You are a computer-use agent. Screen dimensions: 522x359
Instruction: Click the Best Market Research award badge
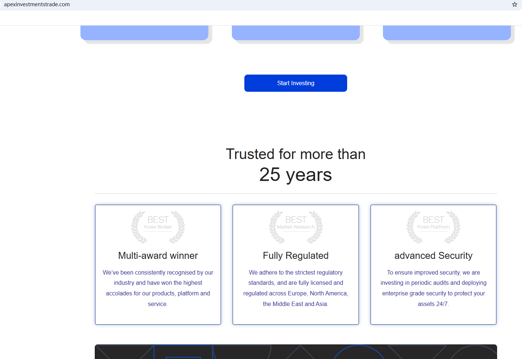(x=296, y=227)
